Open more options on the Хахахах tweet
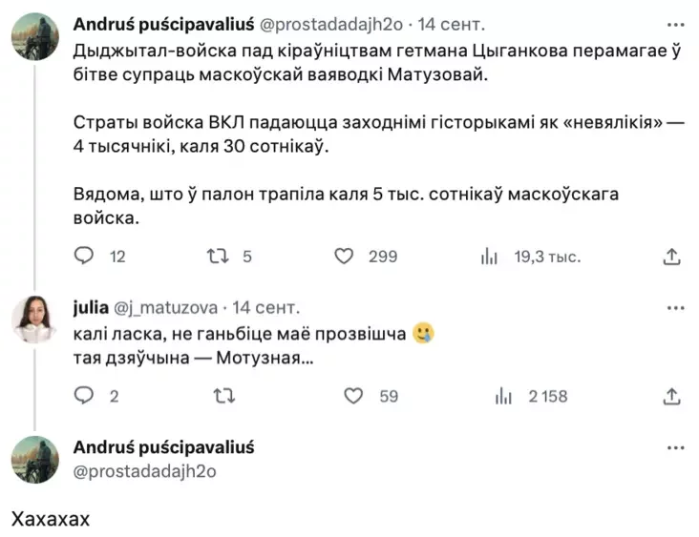The image size is (699, 537). click(x=675, y=447)
